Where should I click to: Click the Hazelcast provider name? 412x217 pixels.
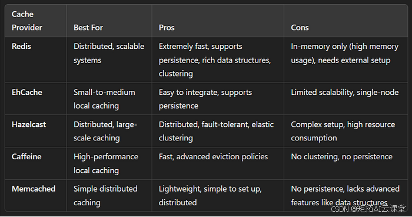coord(29,124)
